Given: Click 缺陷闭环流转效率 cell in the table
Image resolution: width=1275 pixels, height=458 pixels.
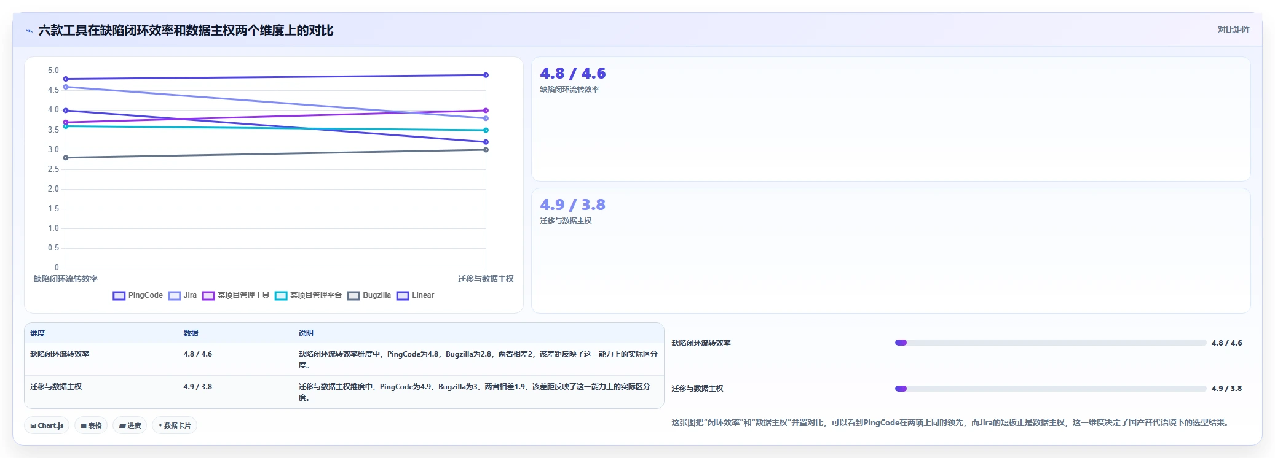Looking at the screenshot, I should tap(60, 354).
